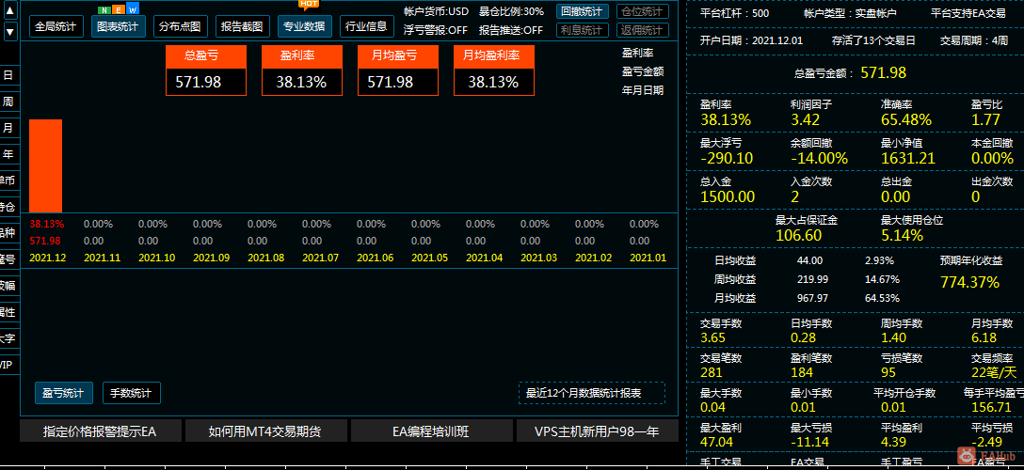Image resolution: width=1024 pixels, height=470 pixels.
Task: Click the red 38.13% value under the bar
Action: tap(47, 225)
